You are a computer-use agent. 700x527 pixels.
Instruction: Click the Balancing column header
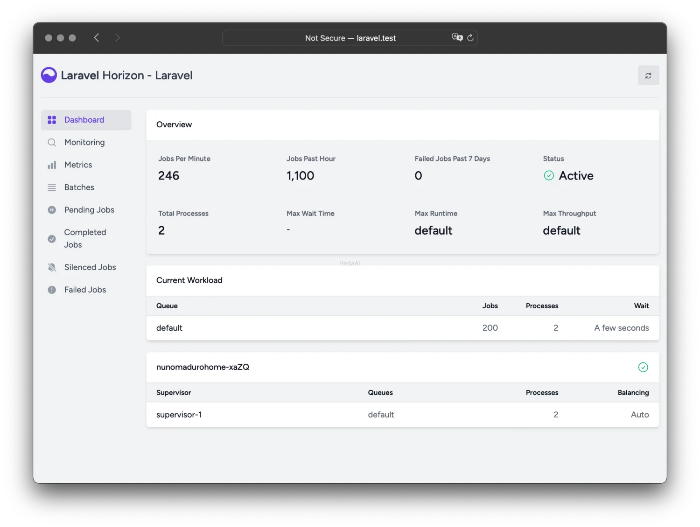point(633,393)
